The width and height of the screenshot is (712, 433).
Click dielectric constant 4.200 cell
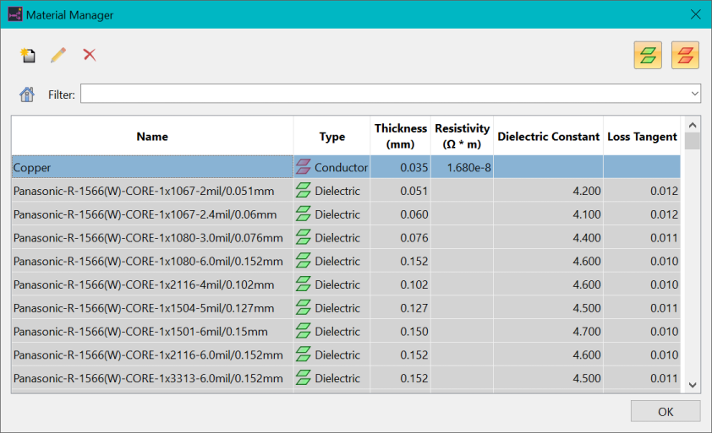tap(549, 191)
